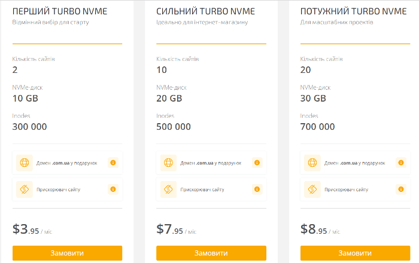Click the '500 000' inodes value

[174, 127]
